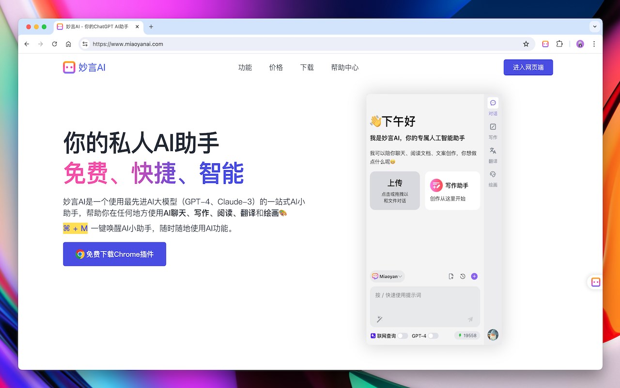Viewport: 620px width, 388px height.
Task: Click the prompt input text area
Action: pos(425,307)
